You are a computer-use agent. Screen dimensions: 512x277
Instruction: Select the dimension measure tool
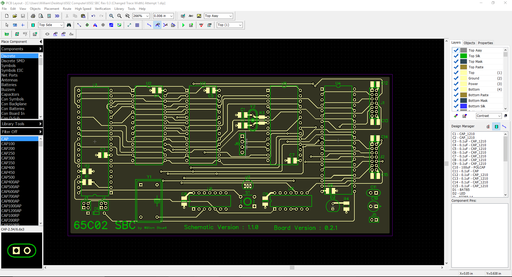pyautogui.click(x=129, y=25)
